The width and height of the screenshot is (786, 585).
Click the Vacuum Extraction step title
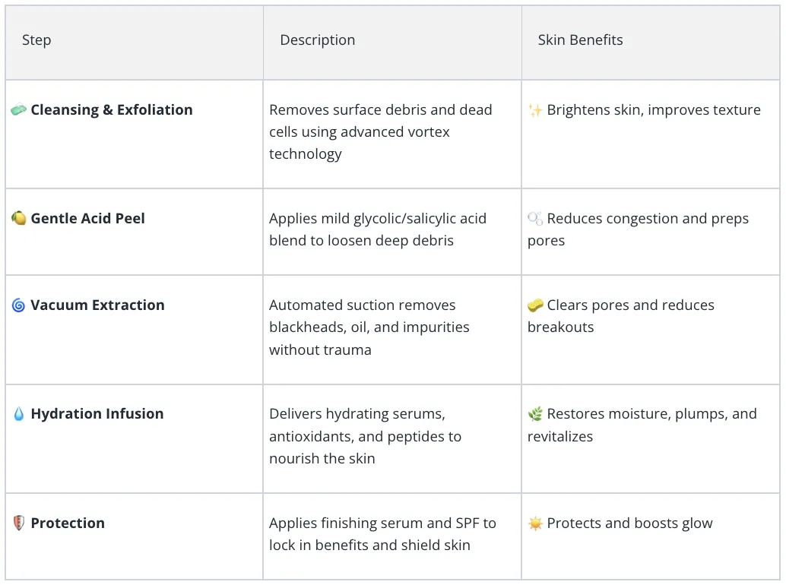tap(98, 305)
